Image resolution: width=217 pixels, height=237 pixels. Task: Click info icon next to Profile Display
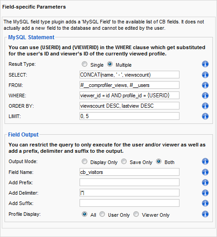pos(205,214)
